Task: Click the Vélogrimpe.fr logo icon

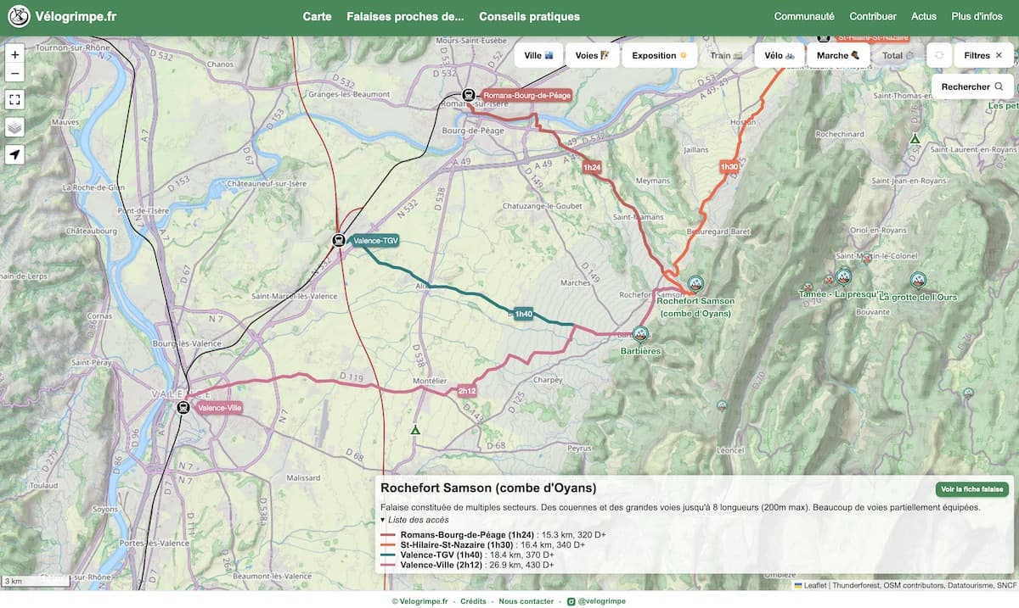Action: coord(18,15)
